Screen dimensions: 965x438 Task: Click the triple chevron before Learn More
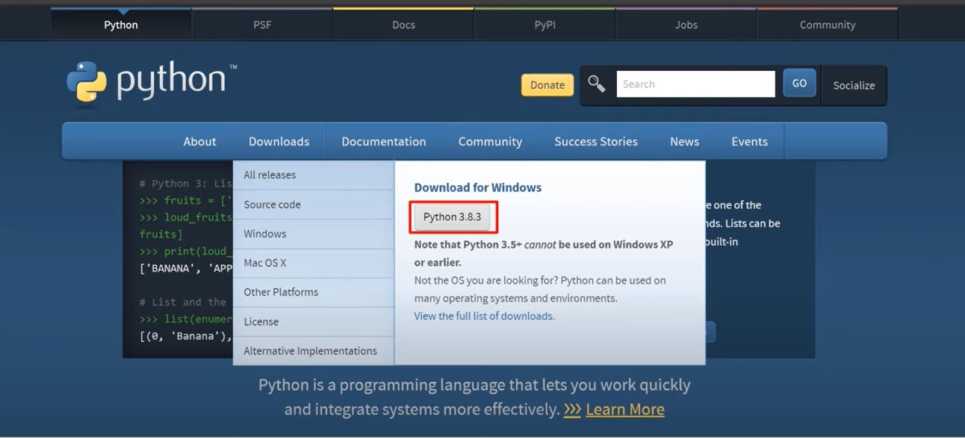click(x=572, y=410)
